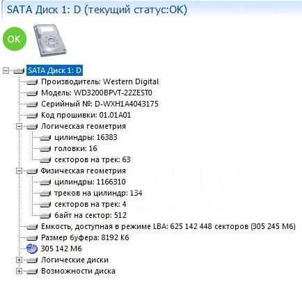Click the header SATA Диск 1: D статус:OK
The height and width of the screenshot is (284, 302).
pyautogui.click(x=97, y=10)
